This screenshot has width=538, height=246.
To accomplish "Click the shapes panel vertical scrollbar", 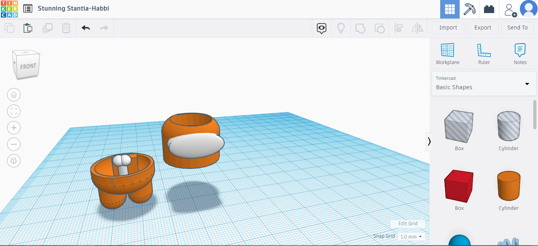I will [535, 114].
